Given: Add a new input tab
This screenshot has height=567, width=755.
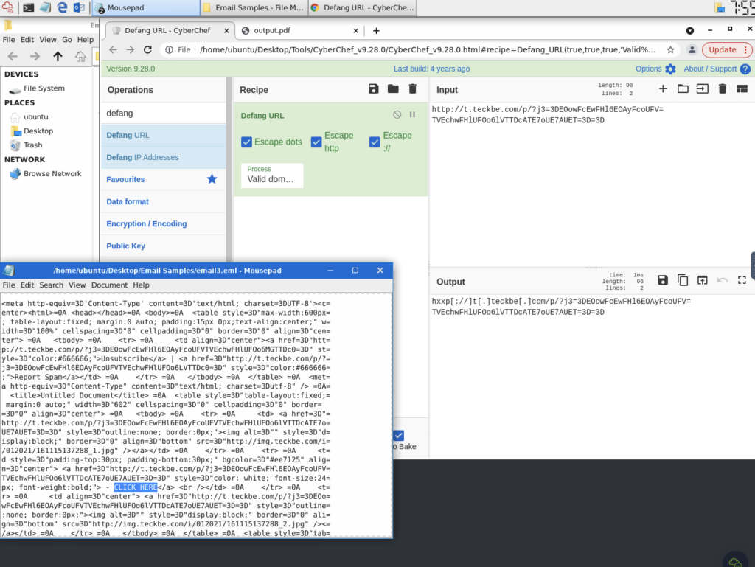Looking at the screenshot, I should tap(663, 89).
